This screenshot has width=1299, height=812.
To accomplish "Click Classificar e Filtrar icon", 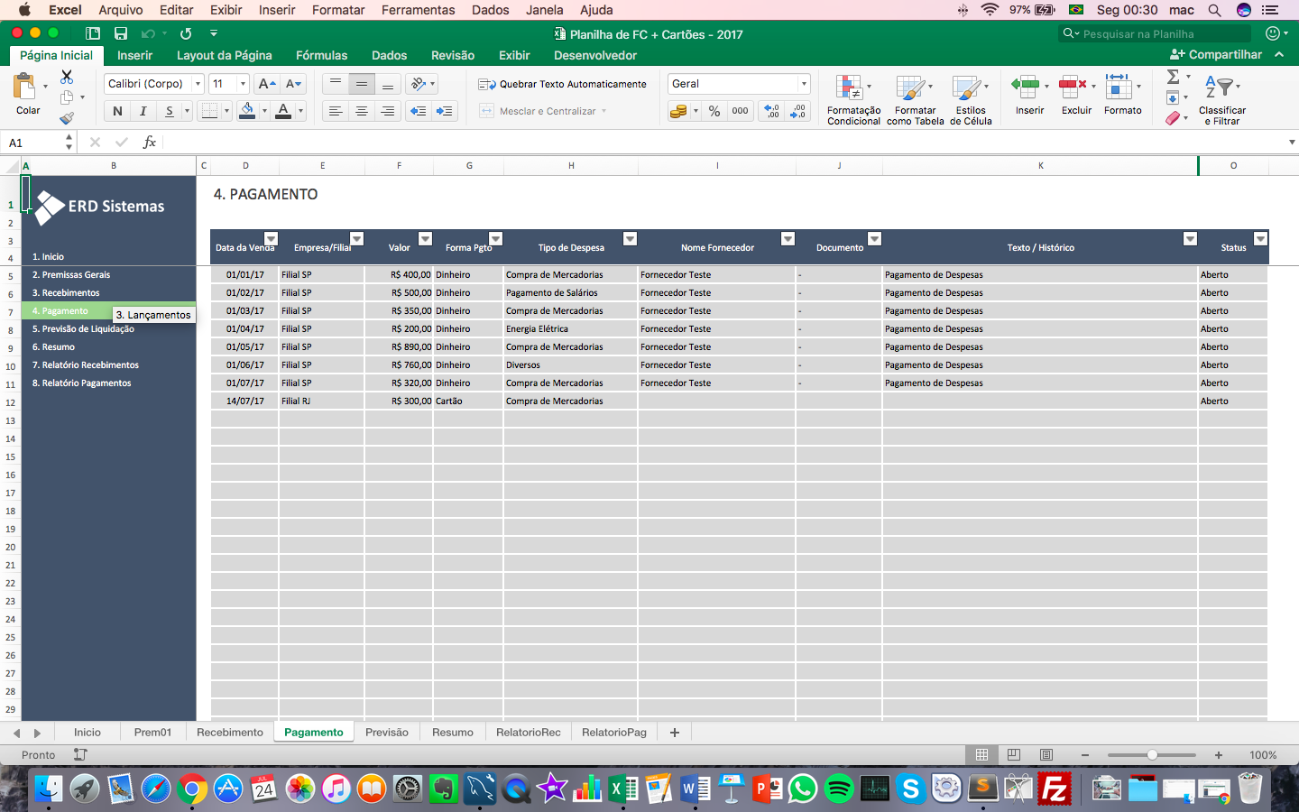I will (x=1221, y=99).
